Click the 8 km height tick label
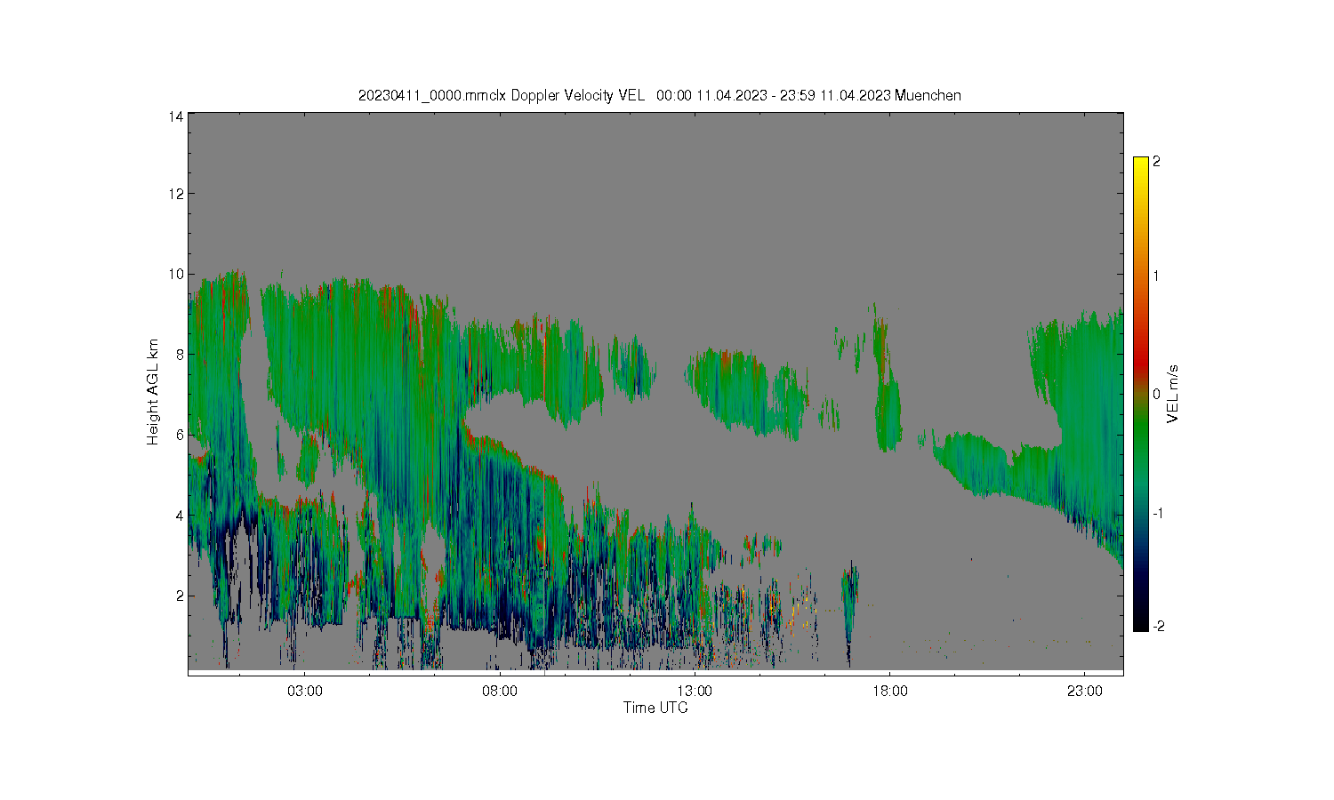This screenshot has width=1334, height=800. 180,354
